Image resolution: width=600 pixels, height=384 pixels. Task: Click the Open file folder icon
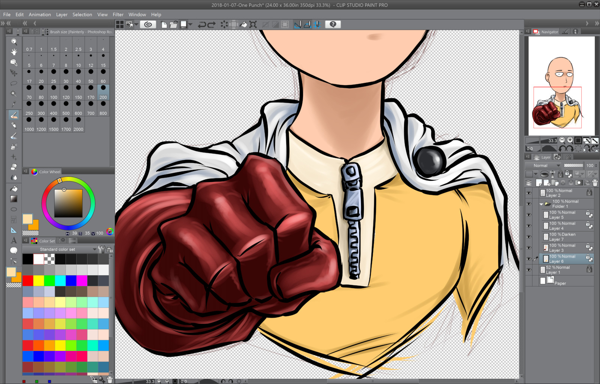point(173,24)
